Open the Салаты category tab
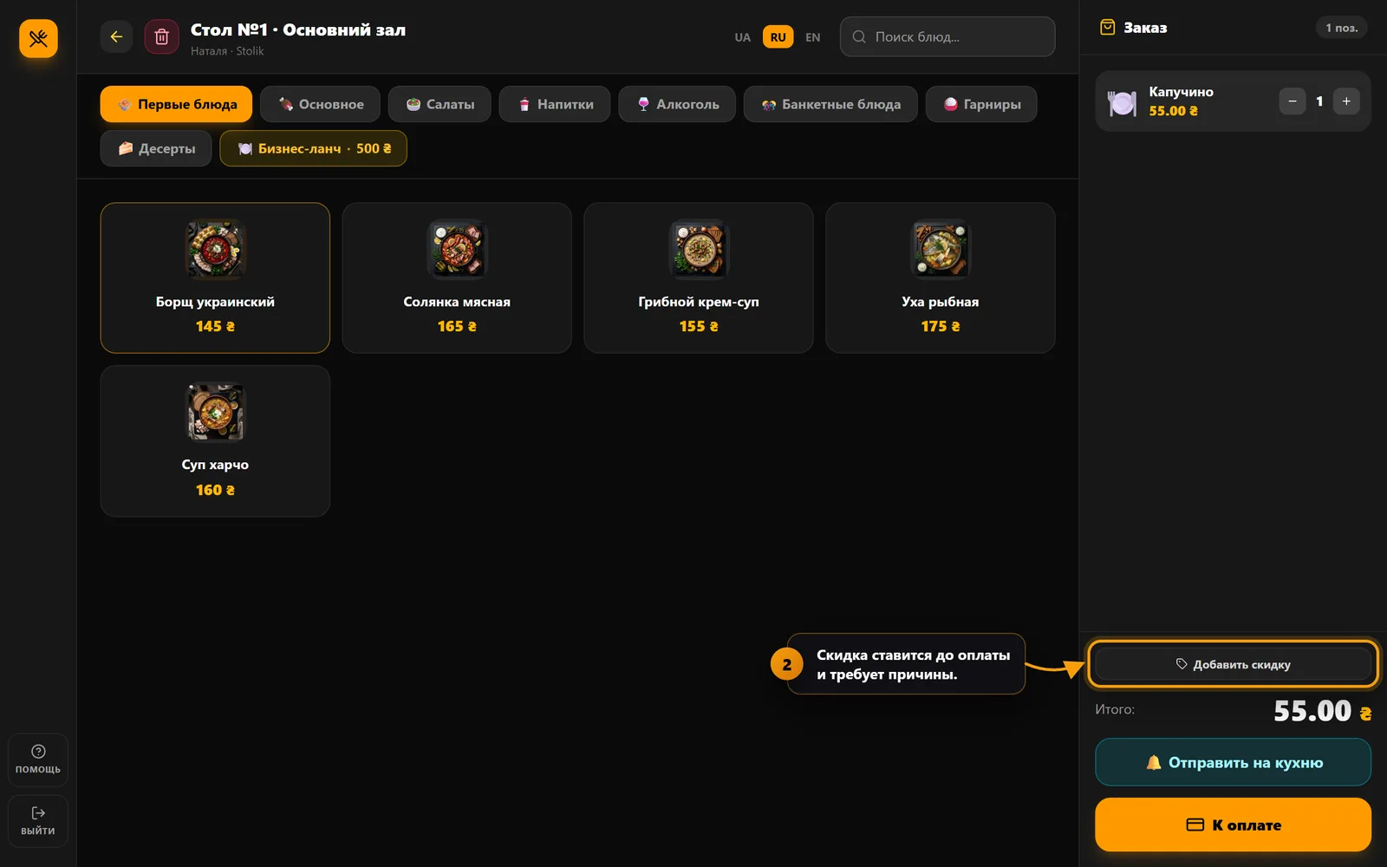 click(440, 104)
